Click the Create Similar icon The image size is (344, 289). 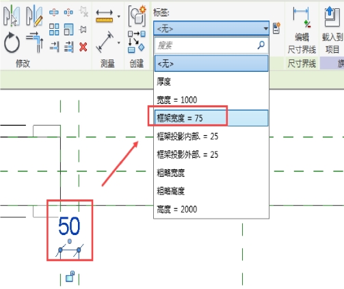pos(137,16)
